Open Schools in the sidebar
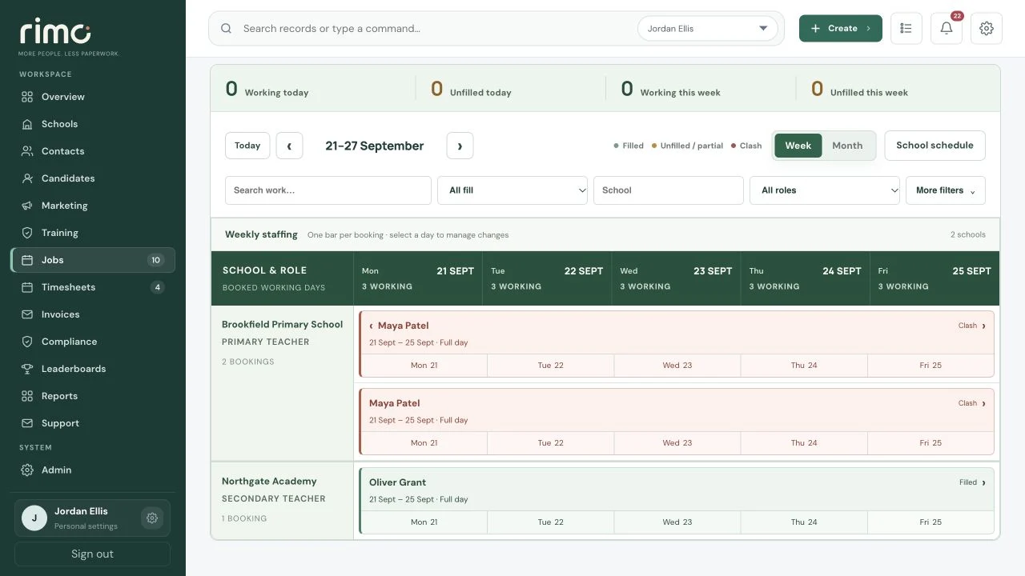1025x576 pixels. pyautogui.click(x=93, y=124)
